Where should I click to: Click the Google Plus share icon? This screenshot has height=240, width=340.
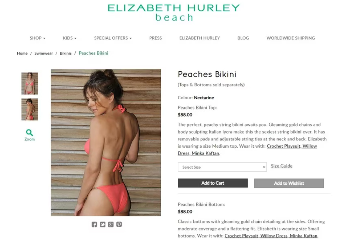click(111, 224)
